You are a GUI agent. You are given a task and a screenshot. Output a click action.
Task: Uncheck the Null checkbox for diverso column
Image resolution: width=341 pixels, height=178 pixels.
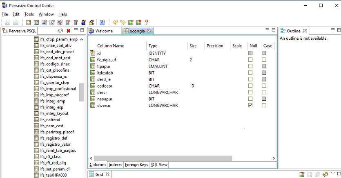pyautogui.click(x=250, y=105)
